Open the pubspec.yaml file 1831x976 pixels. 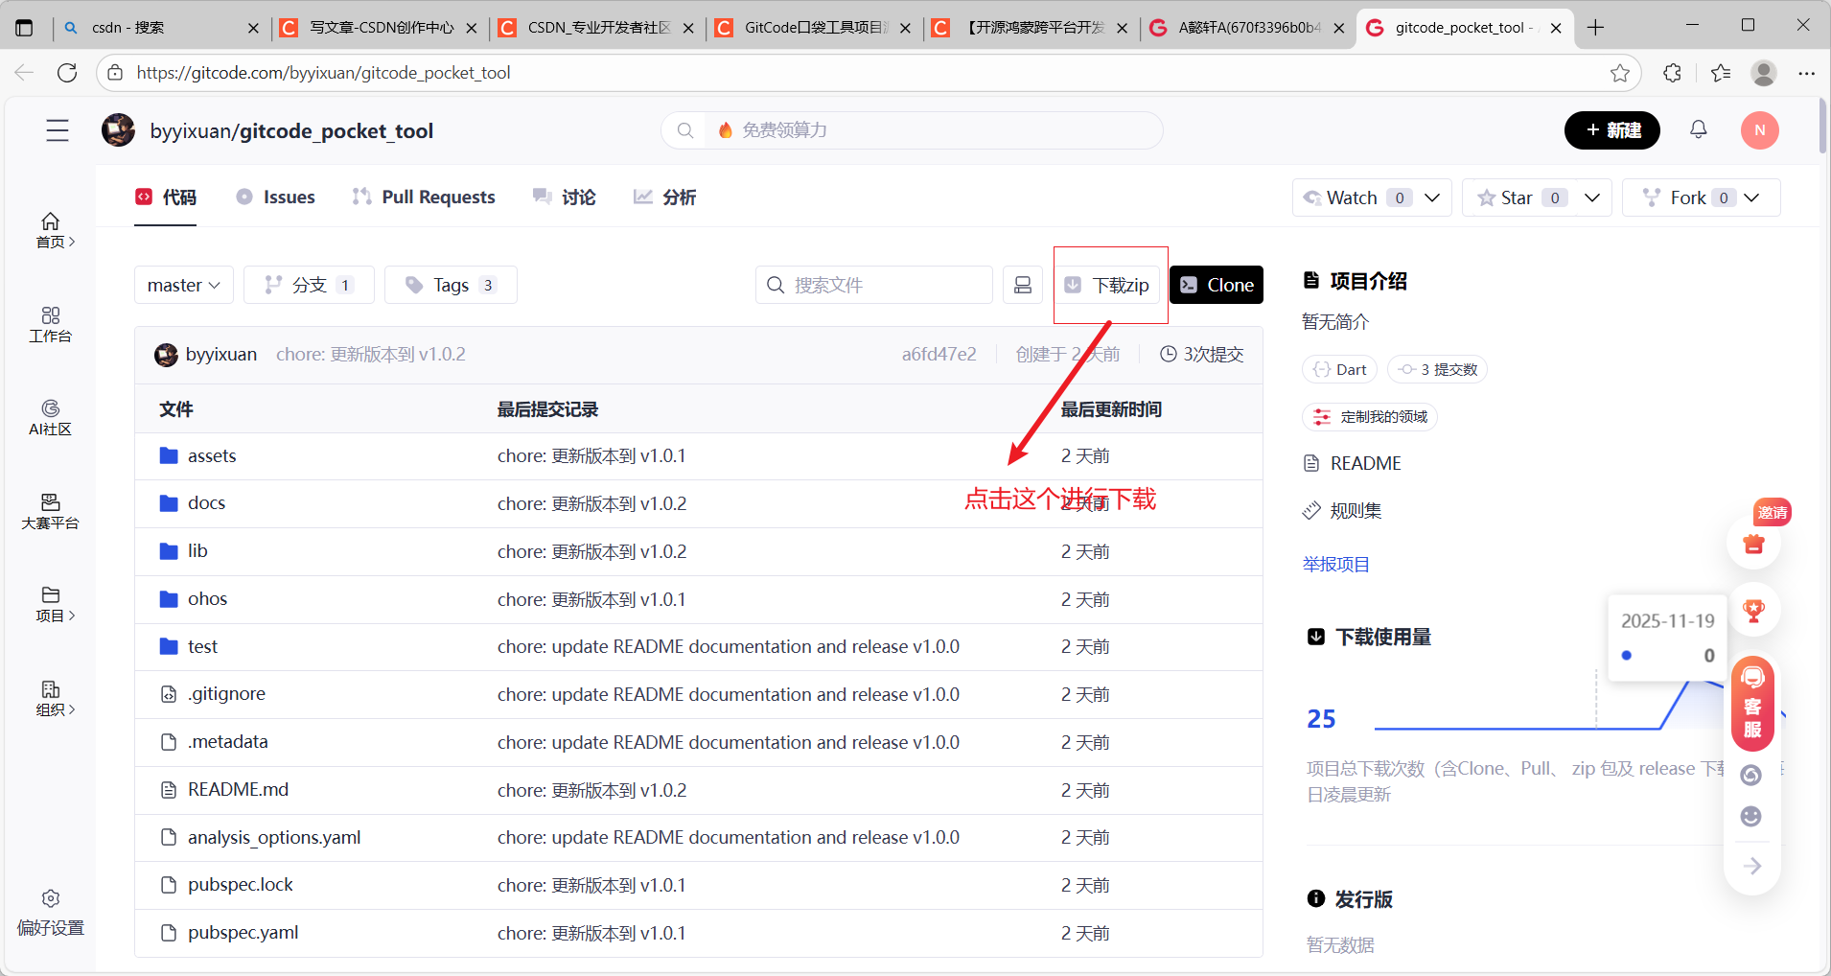click(x=243, y=933)
